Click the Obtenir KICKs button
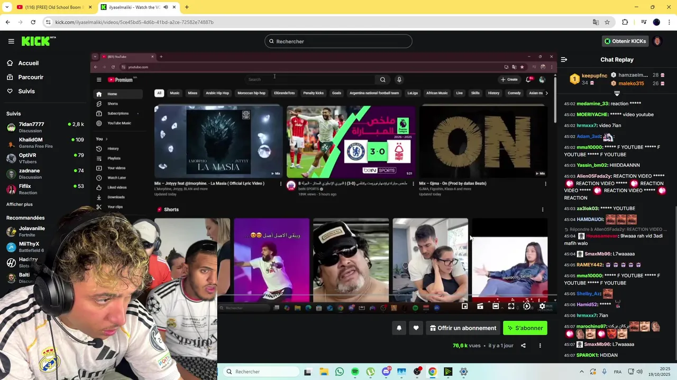The image size is (677, 380). coord(625,41)
